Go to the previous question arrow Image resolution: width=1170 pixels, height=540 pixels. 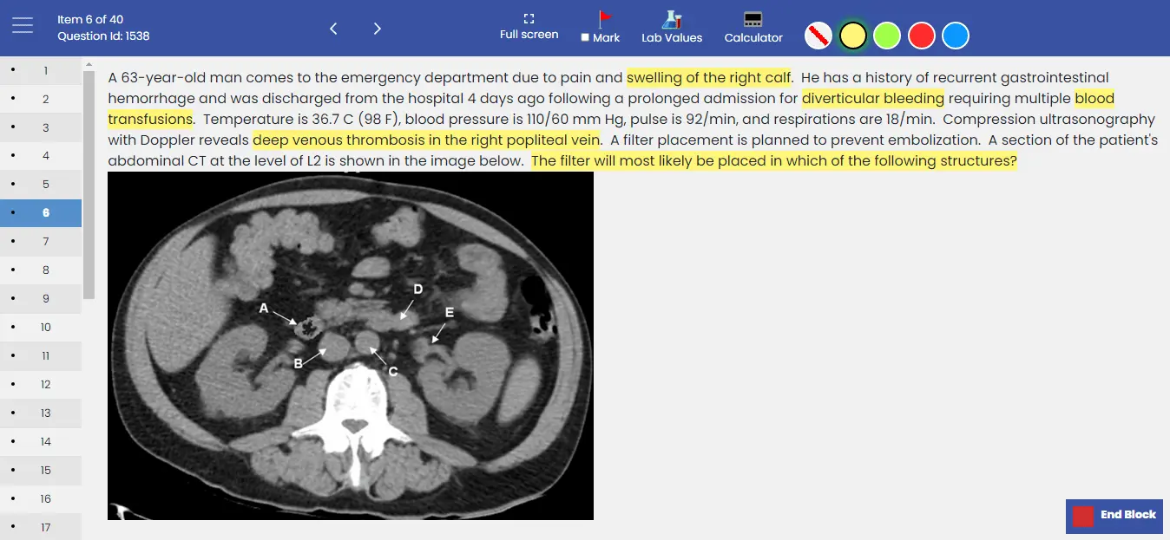333,29
